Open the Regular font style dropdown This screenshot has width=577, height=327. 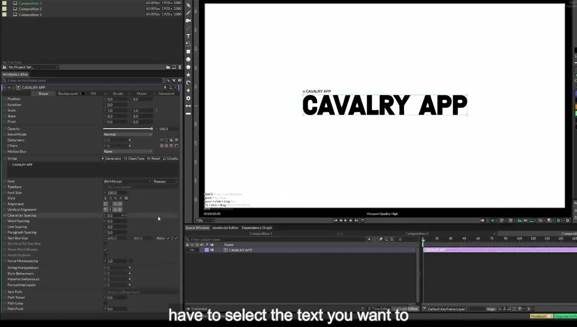165,182
